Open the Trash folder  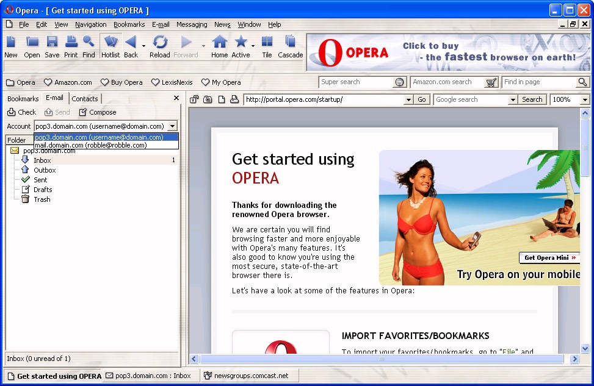(42, 199)
